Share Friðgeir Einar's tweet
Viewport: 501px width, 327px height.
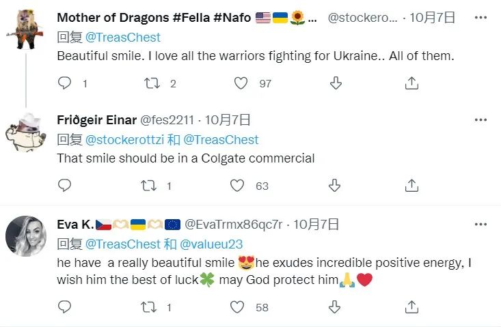pos(411,185)
